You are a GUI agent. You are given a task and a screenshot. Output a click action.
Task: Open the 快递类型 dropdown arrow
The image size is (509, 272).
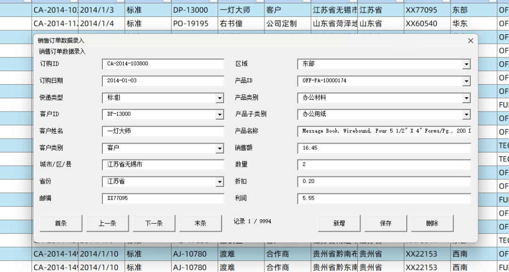220,98
